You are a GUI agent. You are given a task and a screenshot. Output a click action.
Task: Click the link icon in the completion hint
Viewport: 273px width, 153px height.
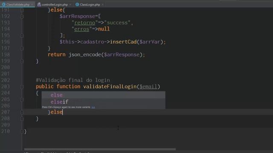coord(93,107)
